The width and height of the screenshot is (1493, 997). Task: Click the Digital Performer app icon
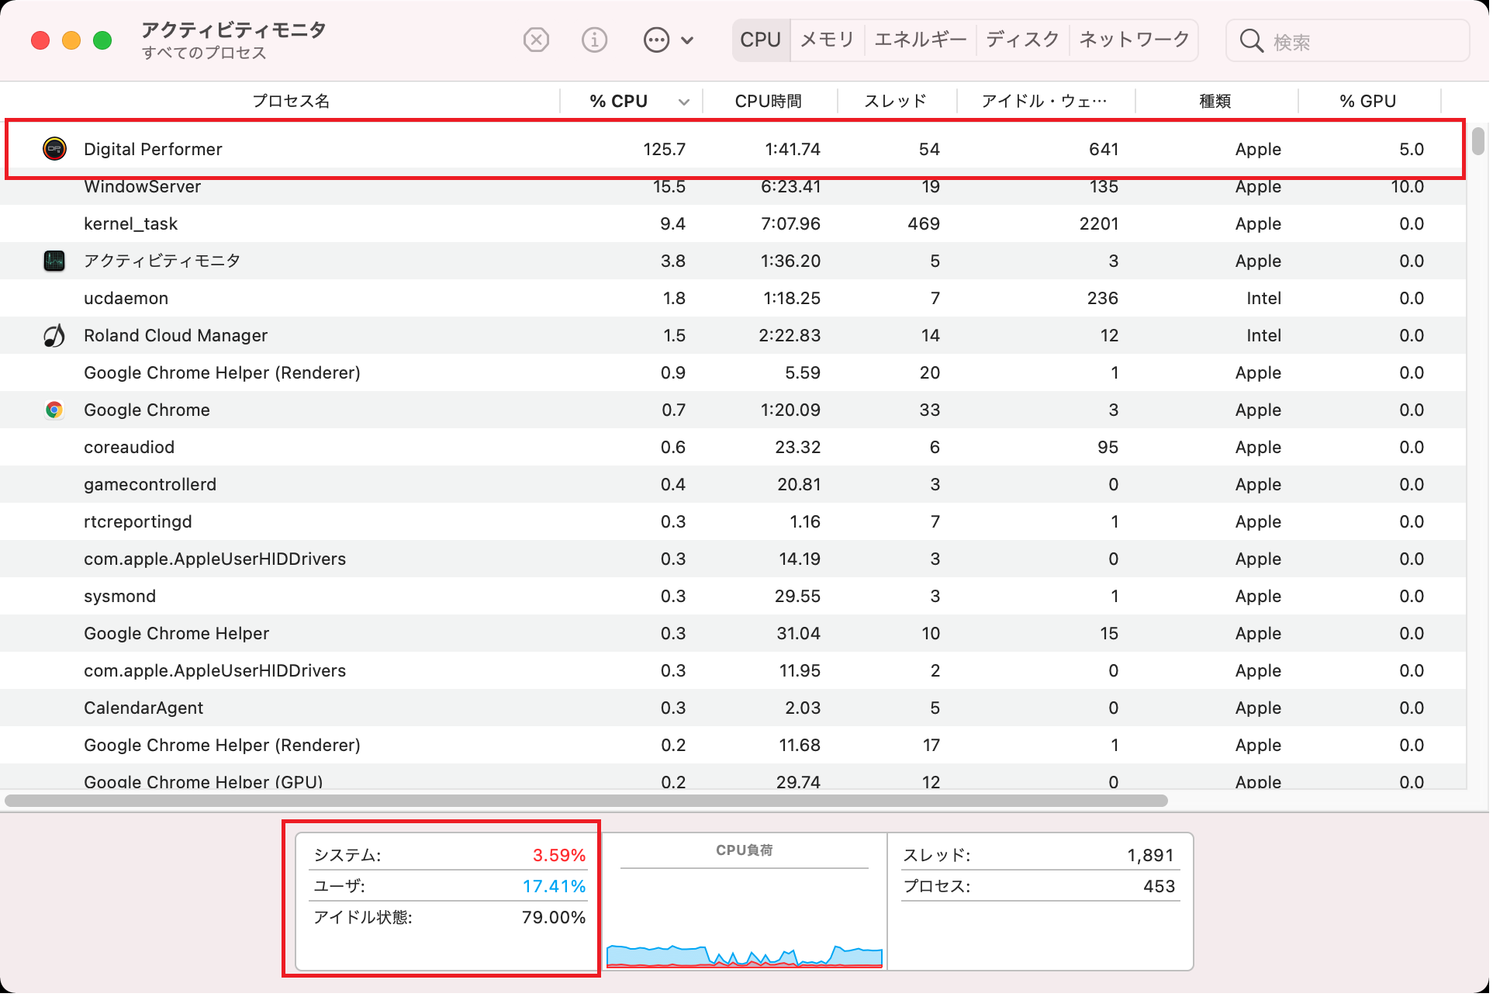pos(54,149)
